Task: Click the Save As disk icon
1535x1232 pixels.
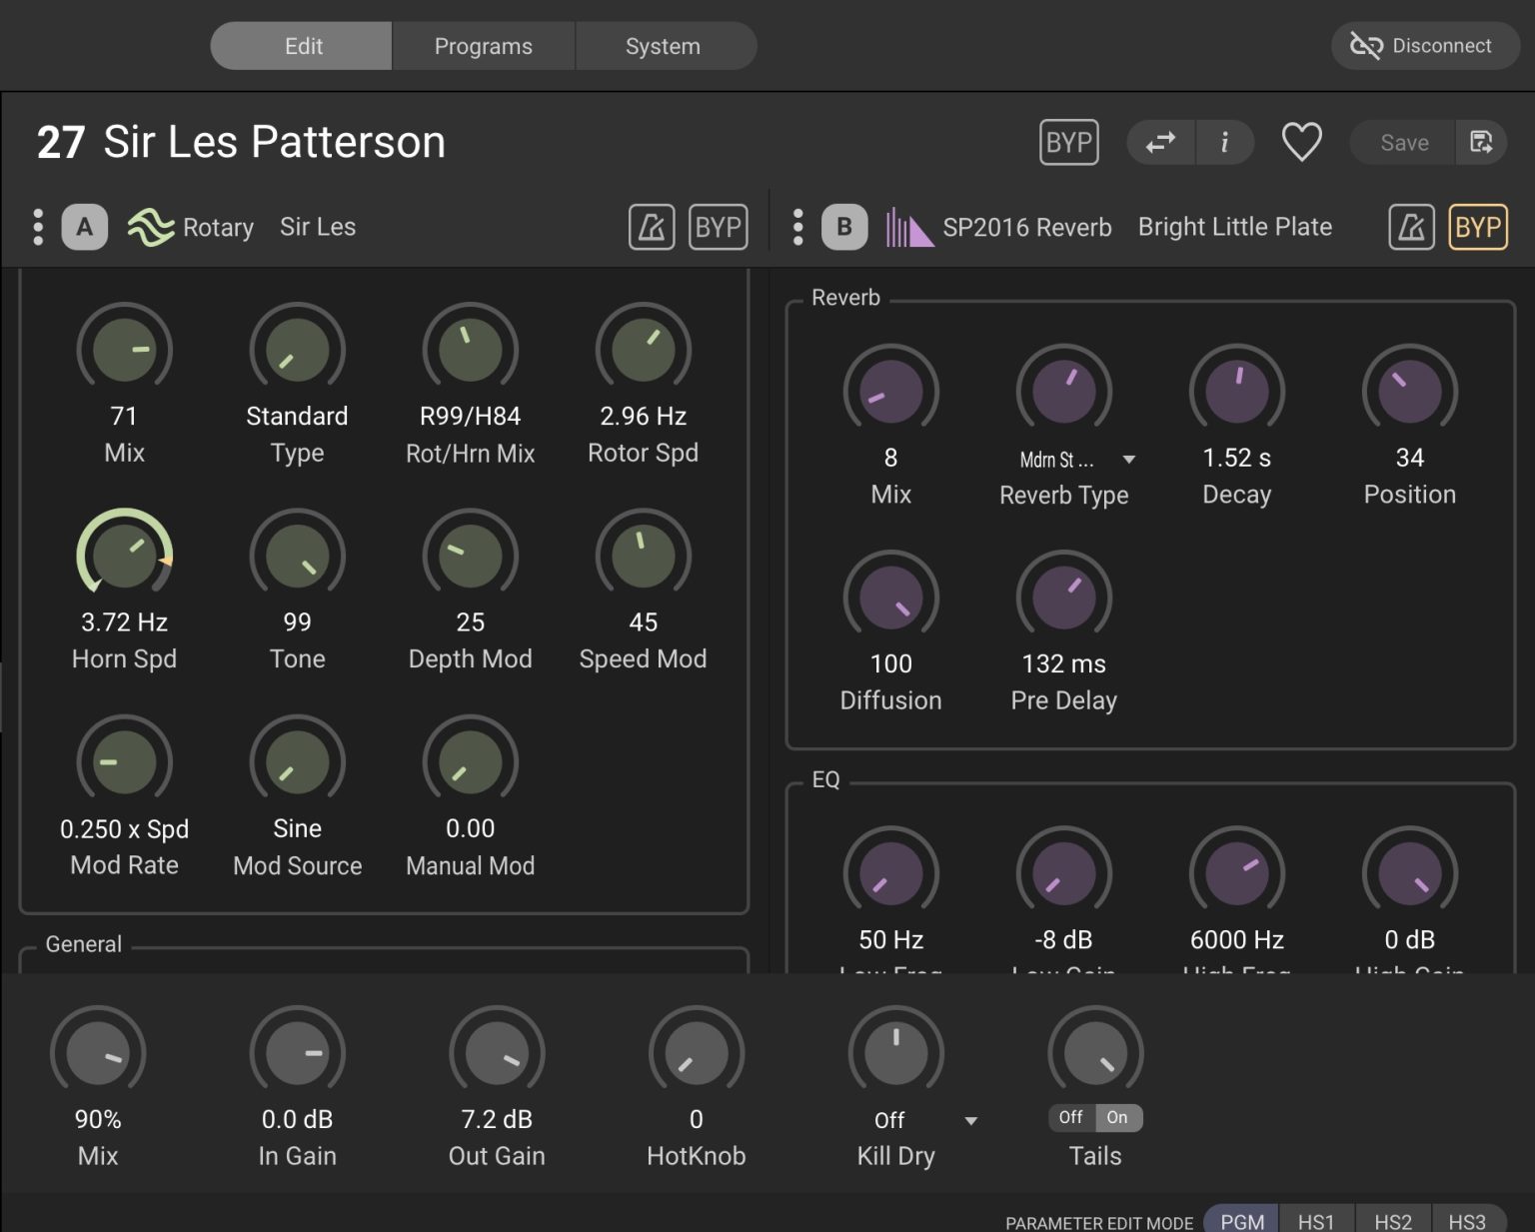Action: click(1481, 142)
